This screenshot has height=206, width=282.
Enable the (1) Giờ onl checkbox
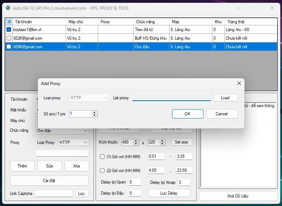coord(102,156)
